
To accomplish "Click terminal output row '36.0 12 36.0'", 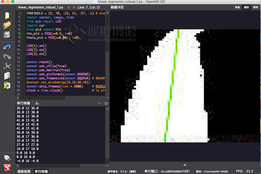I will pyautogui.click(x=28, y=108).
